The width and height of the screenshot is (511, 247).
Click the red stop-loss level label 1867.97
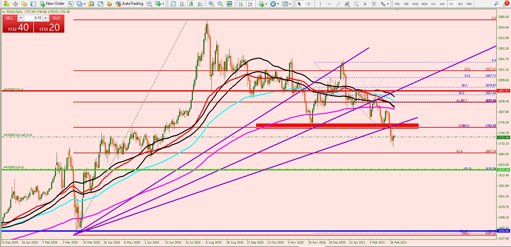(503, 91)
